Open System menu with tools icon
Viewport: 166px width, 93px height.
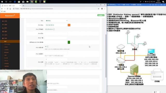(5, 25)
